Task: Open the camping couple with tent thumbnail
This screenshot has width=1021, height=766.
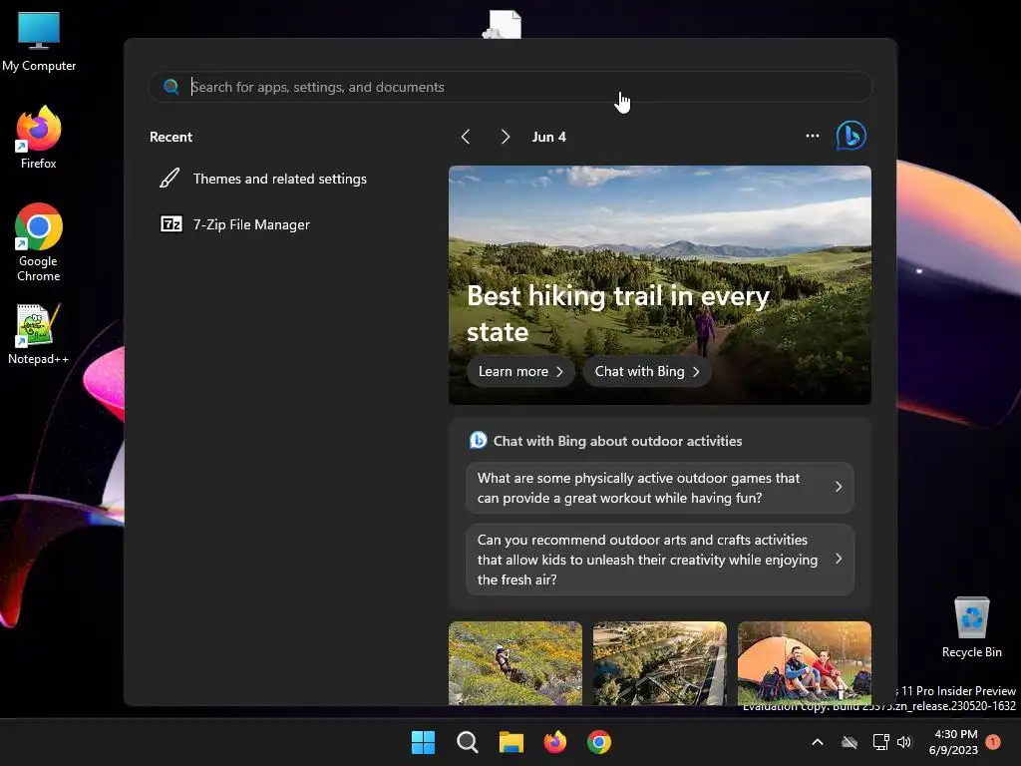Action: 805,663
